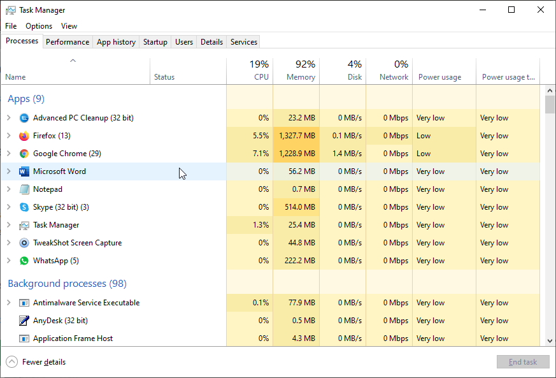
Task: Click the Task Manager icon in Apps list
Action: pyautogui.click(x=24, y=225)
